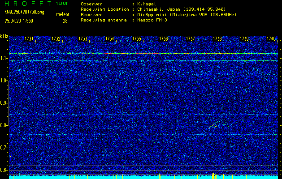Image resolution: width=282 pixels, height=179 pixels.
Task: Click the Receiving antenna label
Action: [x=104, y=20]
